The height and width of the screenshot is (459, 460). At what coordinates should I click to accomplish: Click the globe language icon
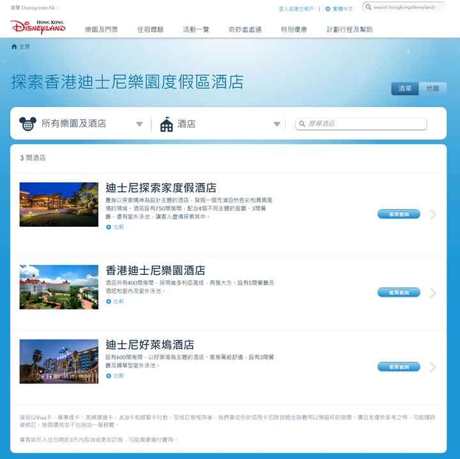pyautogui.click(x=328, y=9)
